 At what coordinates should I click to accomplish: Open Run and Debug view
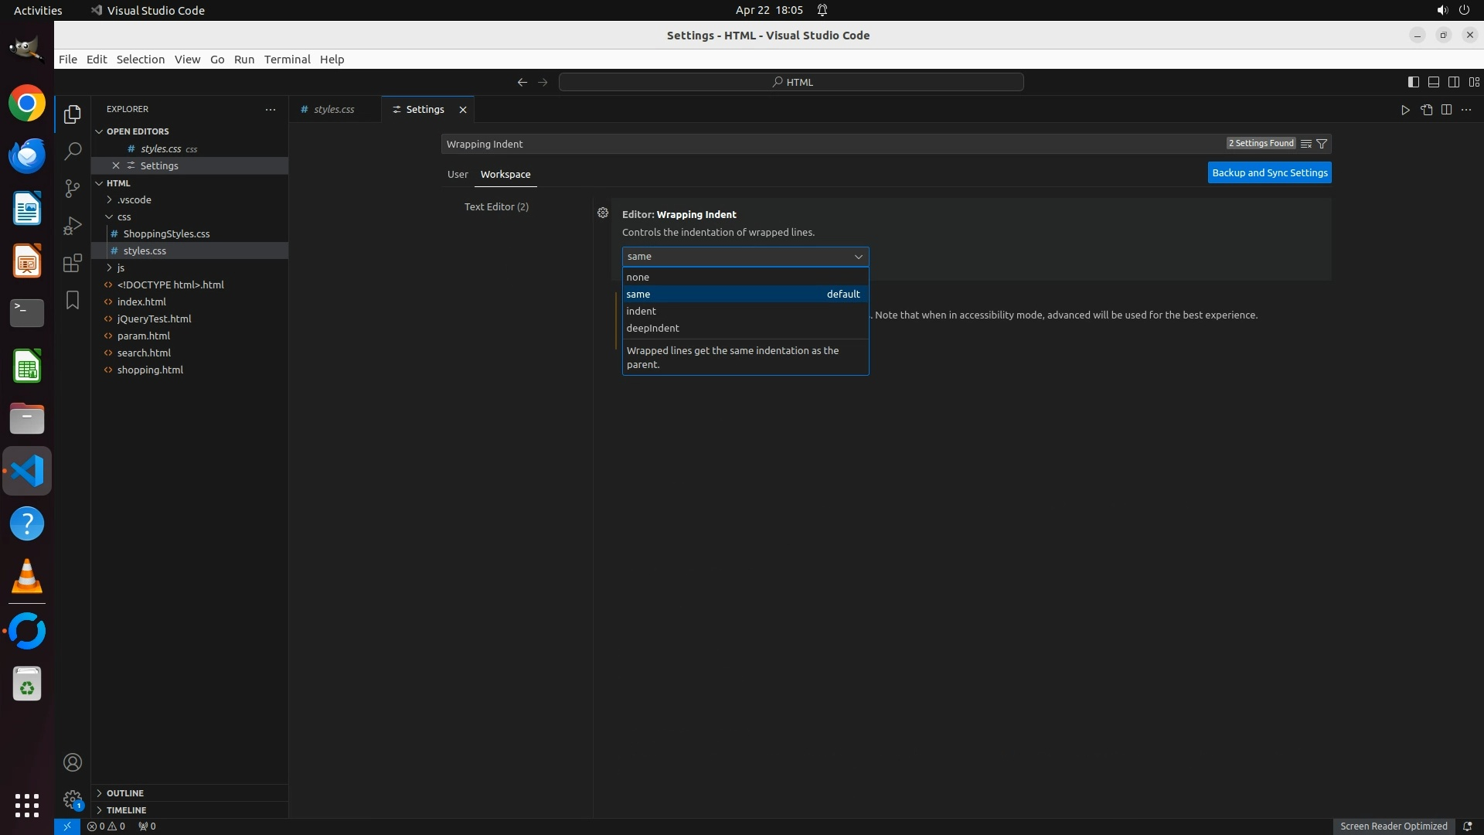pos(73,226)
